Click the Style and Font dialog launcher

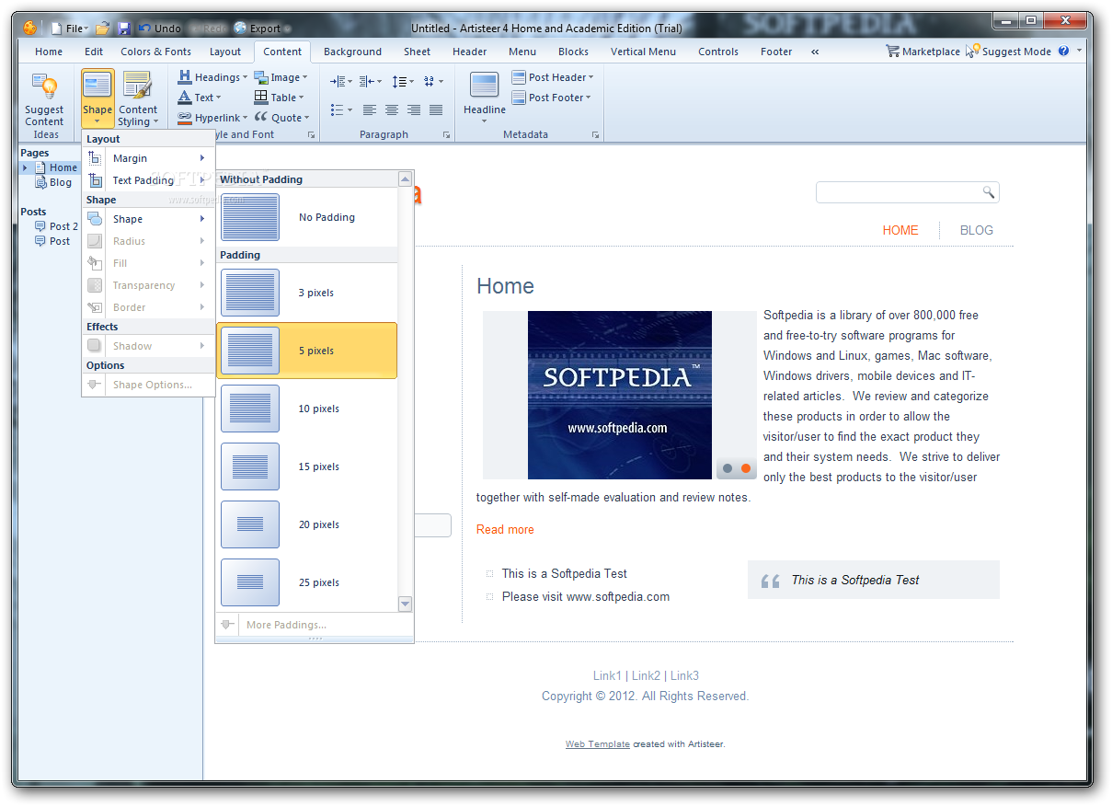point(311,135)
